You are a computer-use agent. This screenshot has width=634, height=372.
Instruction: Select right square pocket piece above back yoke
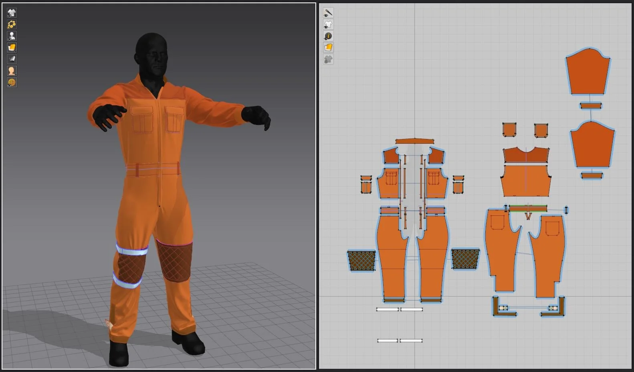(541, 130)
